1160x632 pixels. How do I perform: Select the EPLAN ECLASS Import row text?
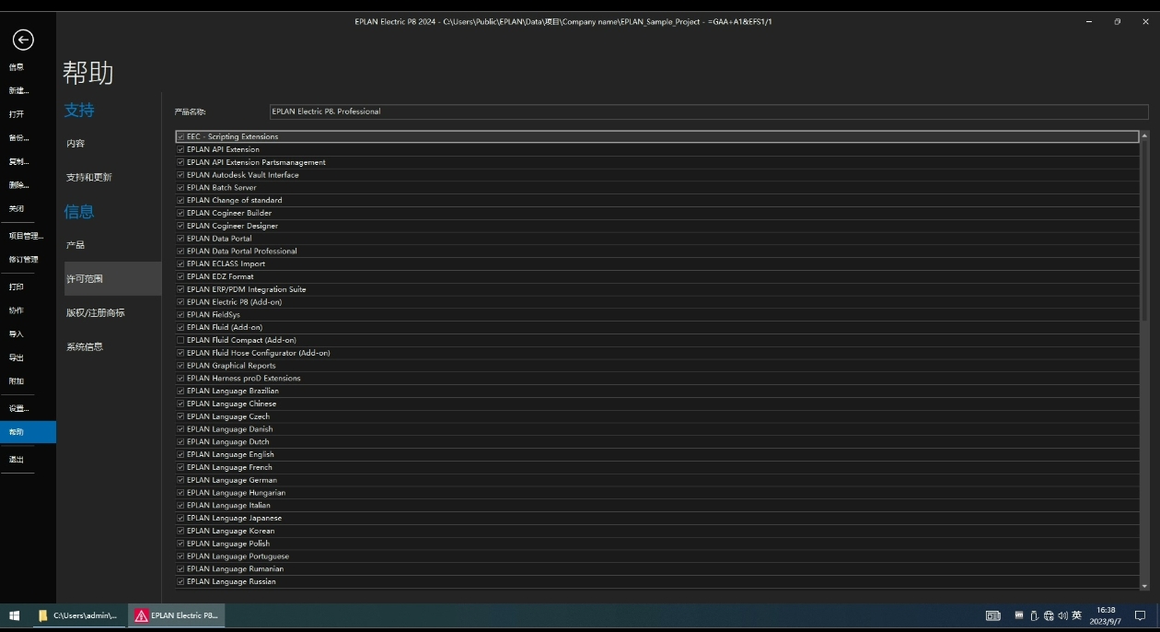[226, 263]
